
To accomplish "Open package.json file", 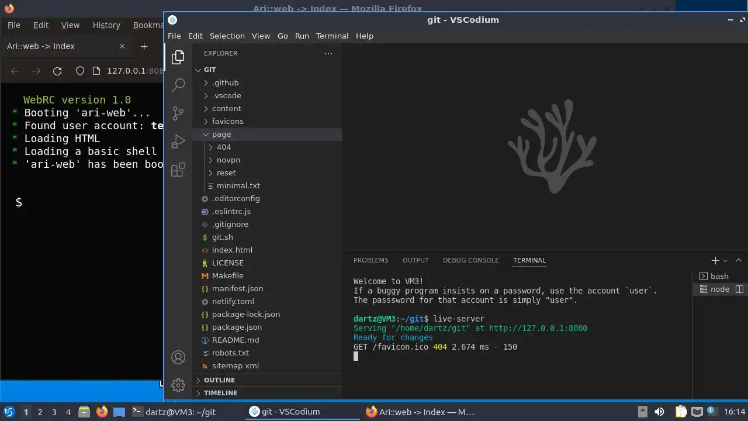I will [x=267, y=327].
